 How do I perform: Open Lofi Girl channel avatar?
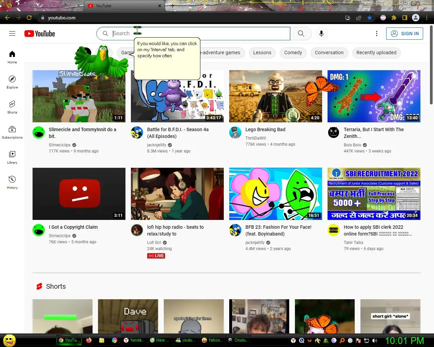(137, 230)
